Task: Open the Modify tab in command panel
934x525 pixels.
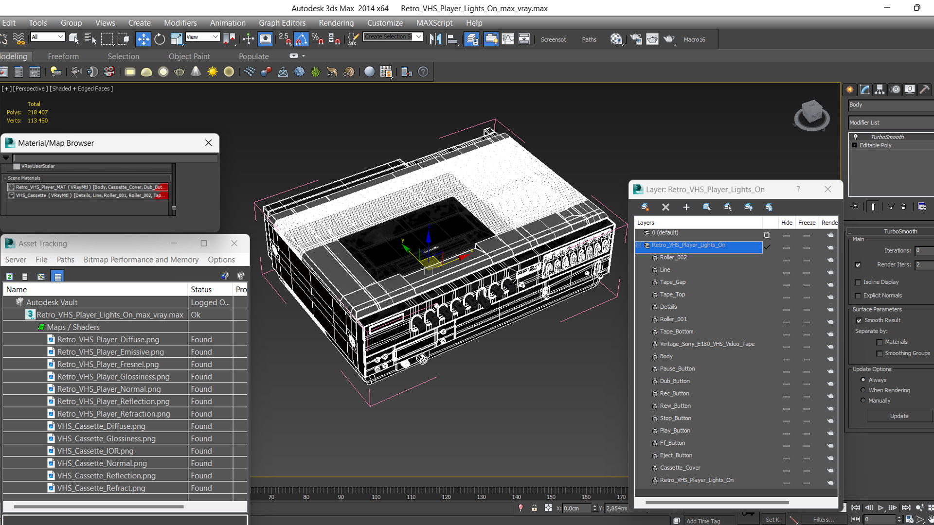Action: [865, 89]
